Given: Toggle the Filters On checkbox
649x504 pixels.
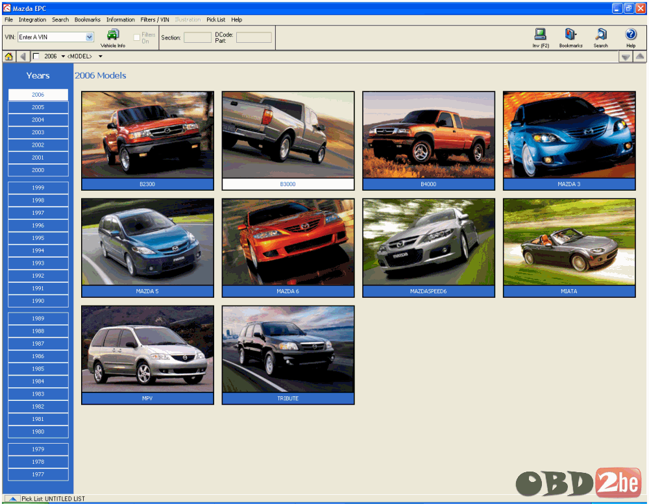Looking at the screenshot, I should point(136,38).
